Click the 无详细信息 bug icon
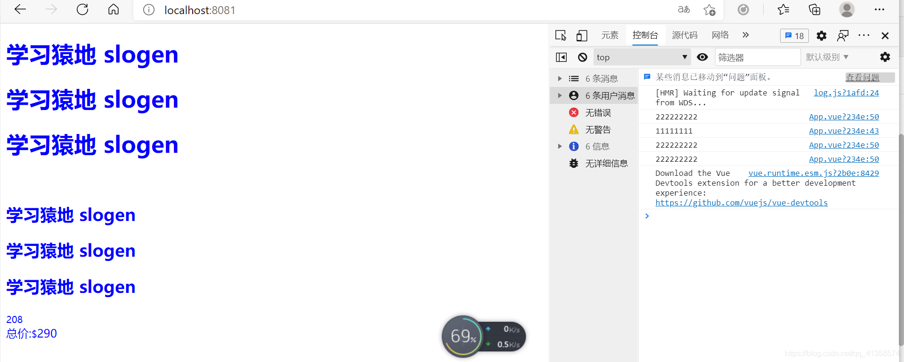This screenshot has width=904, height=362. coord(574,163)
